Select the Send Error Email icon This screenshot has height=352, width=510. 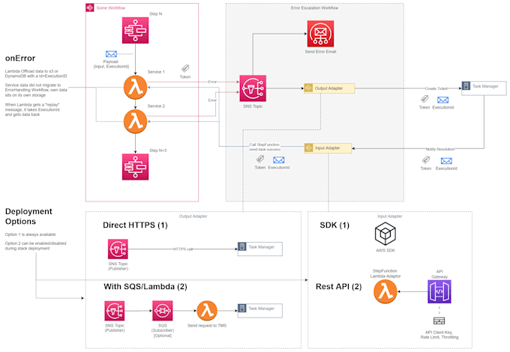tap(320, 34)
